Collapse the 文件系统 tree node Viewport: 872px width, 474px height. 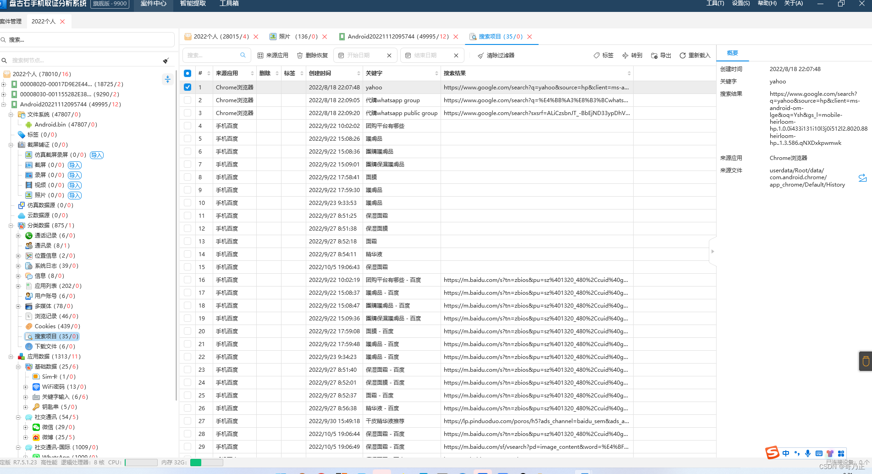click(11, 115)
